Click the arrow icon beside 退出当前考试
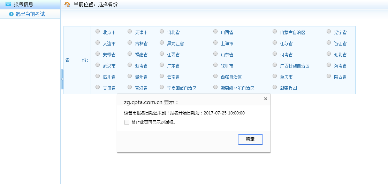This screenshot has height=184, width=388. coord(11,14)
